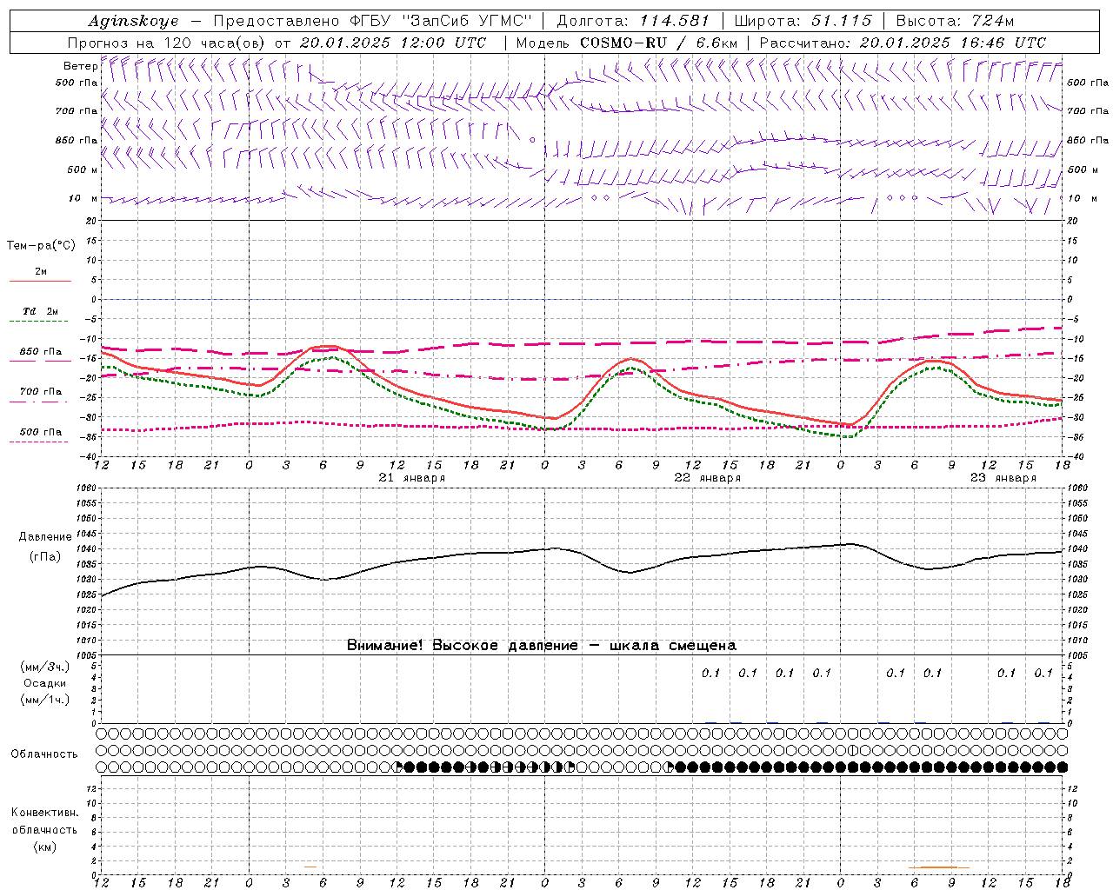Click the Конвективн. label text

44,813
